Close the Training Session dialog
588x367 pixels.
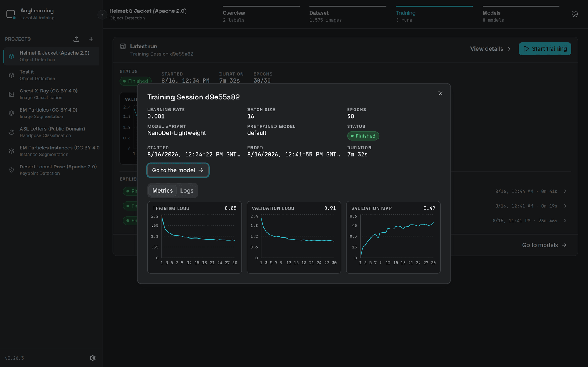pos(440,93)
